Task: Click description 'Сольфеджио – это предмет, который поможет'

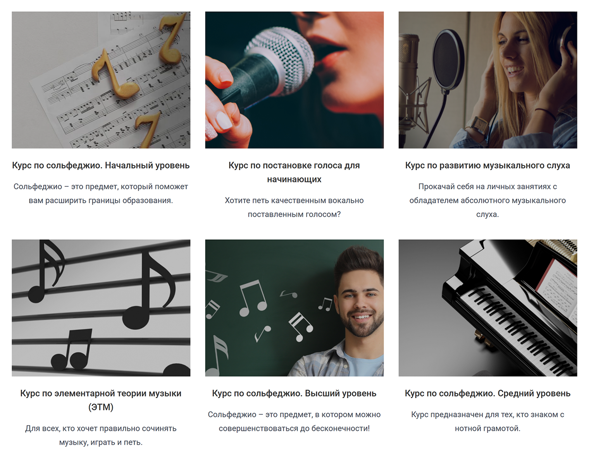Action: (101, 186)
